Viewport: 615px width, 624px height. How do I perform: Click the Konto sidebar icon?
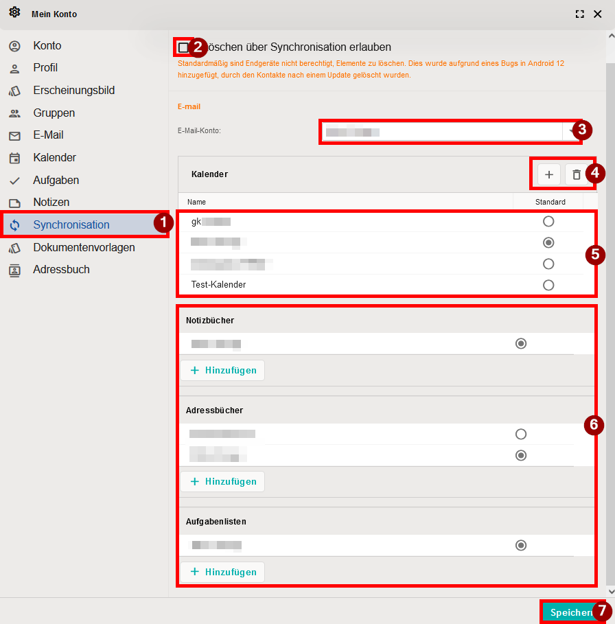(x=14, y=46)
